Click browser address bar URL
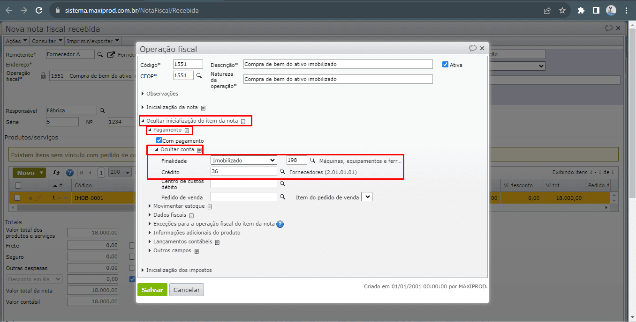The height and width of the screenshot is (322, 636). pos(132,10)
